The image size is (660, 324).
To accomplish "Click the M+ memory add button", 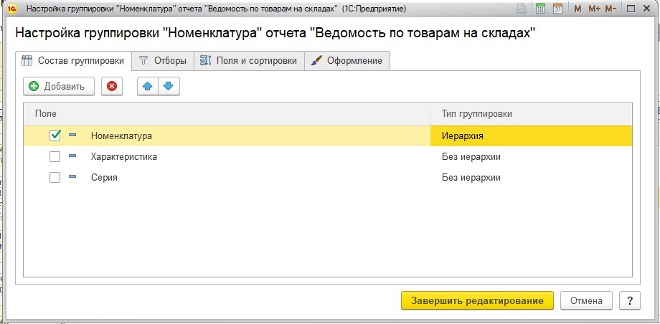I will [x=594, y=9].
